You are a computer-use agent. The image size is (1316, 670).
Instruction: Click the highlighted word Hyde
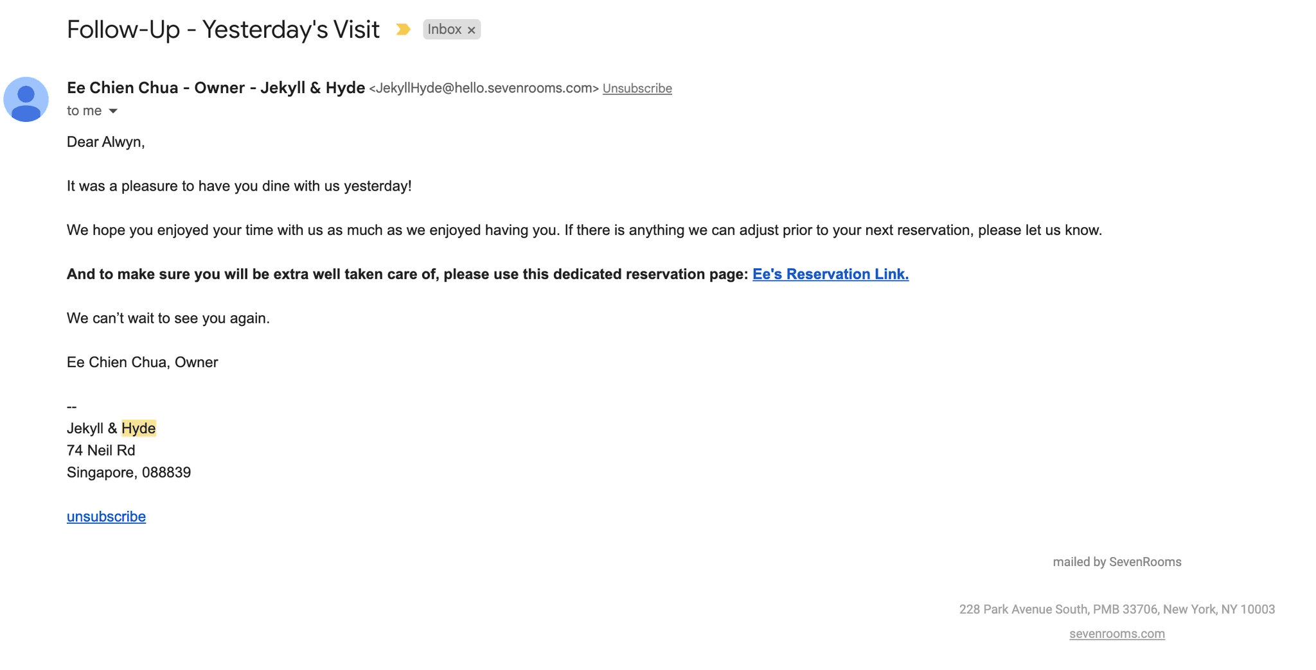tap(138, 428)
